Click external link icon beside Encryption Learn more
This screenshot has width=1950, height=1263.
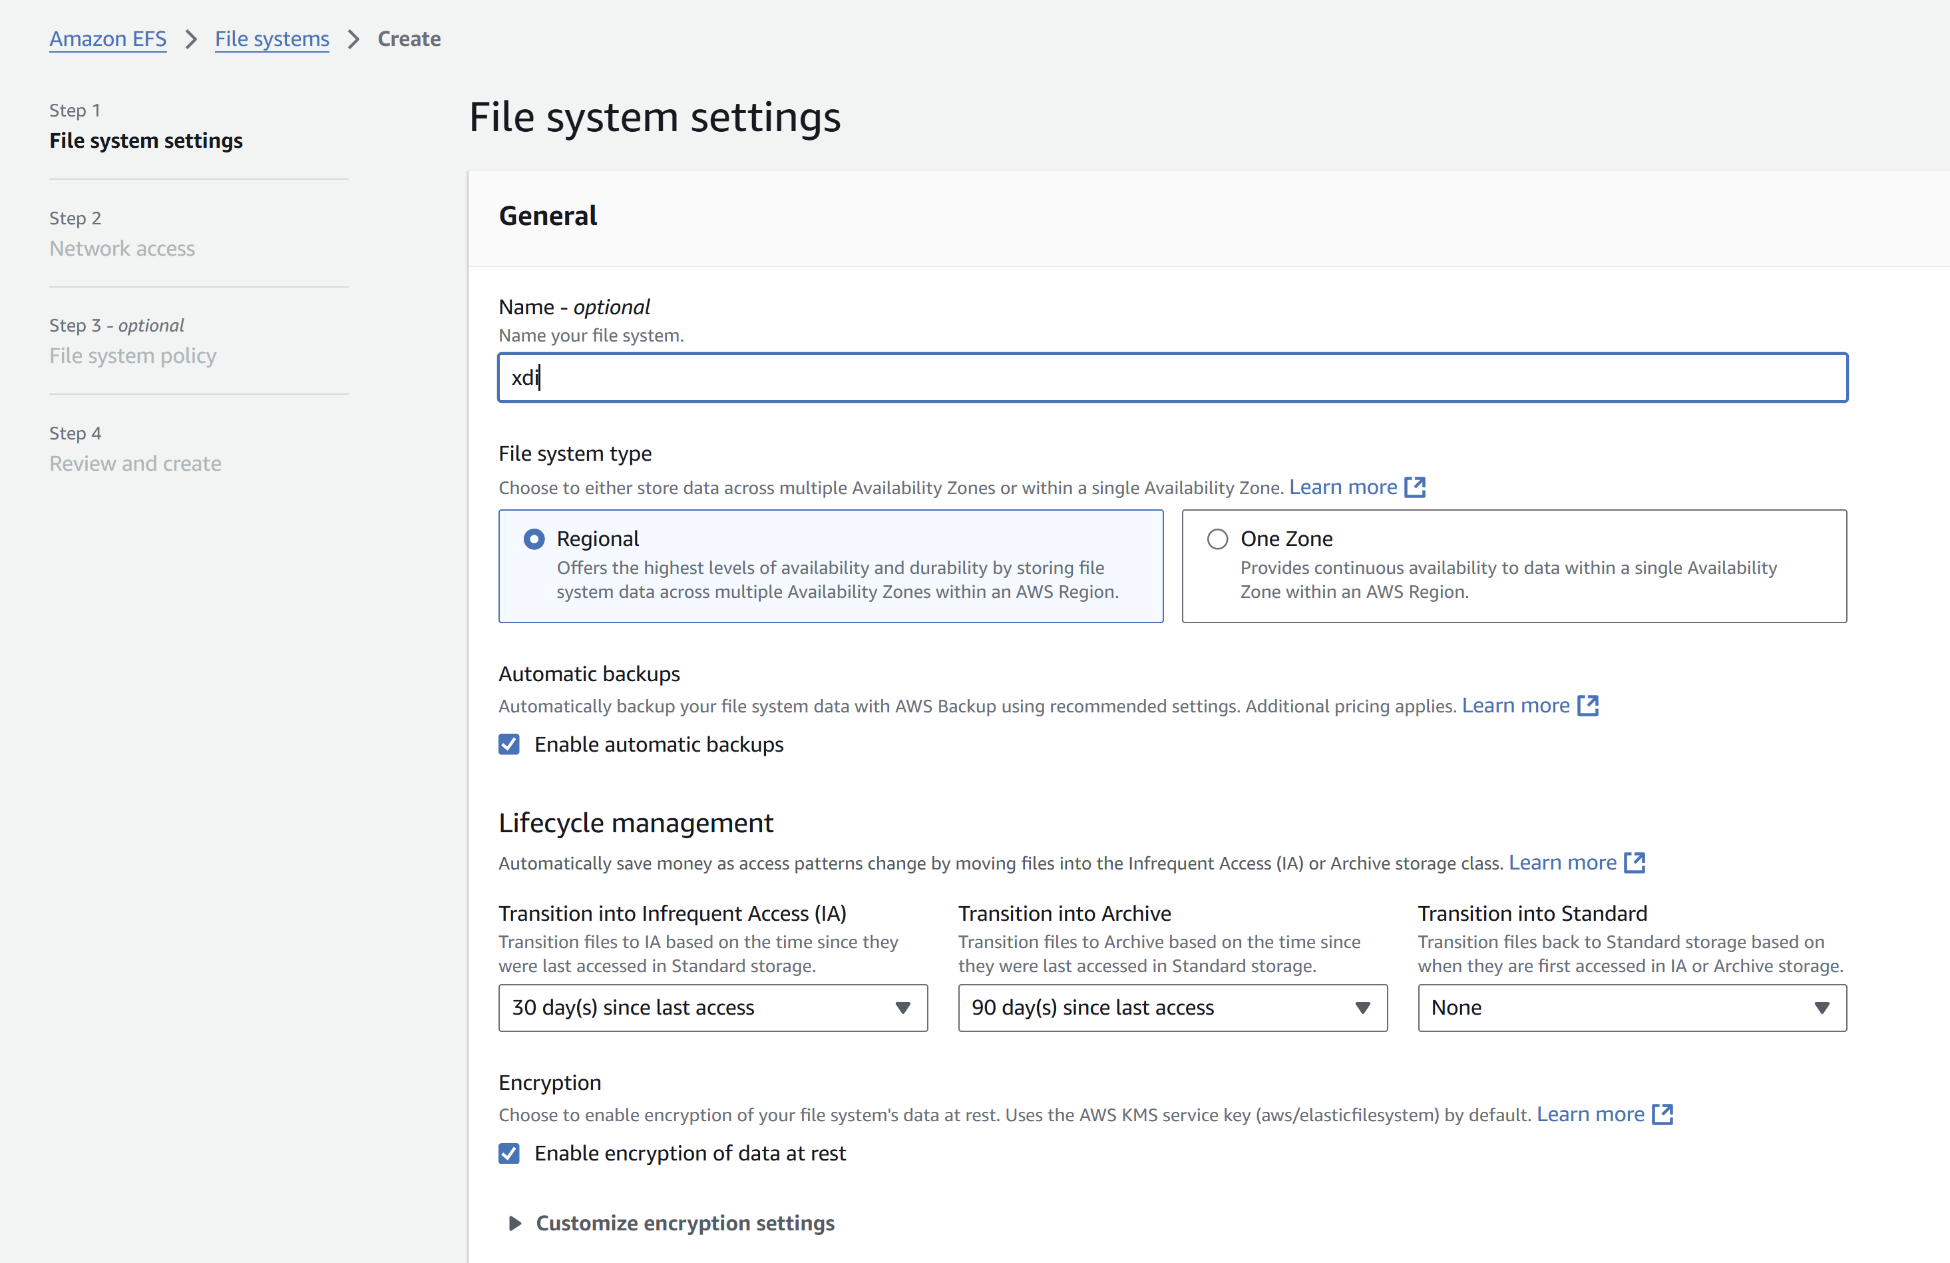[x=1662, y=1114]
